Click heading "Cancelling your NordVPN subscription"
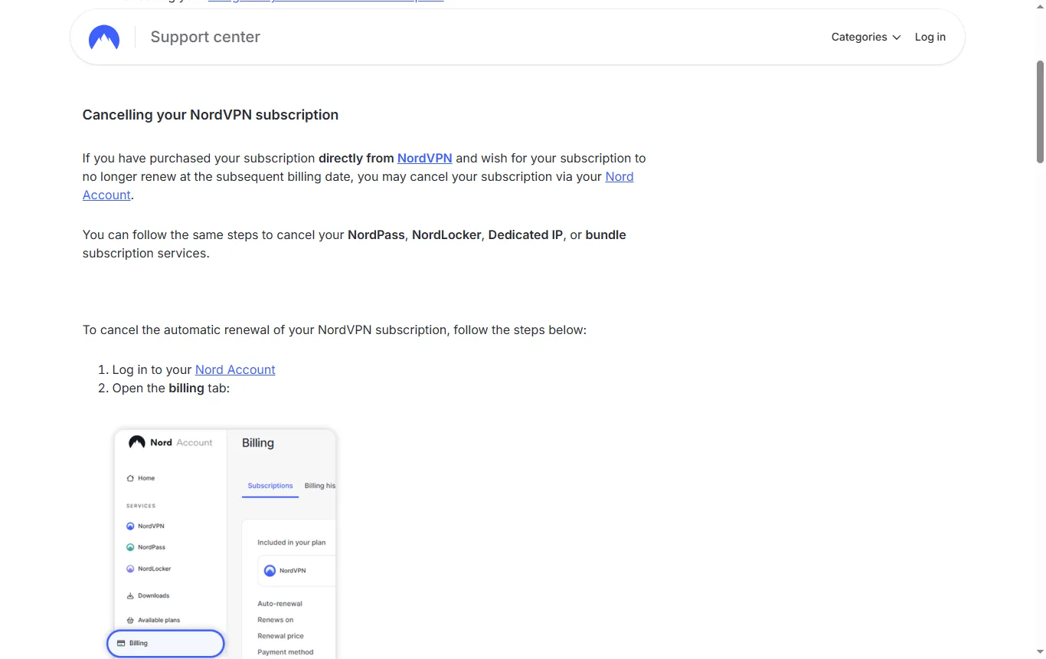This screenshot has height=659, width=1046. click(x=211, y=115)
